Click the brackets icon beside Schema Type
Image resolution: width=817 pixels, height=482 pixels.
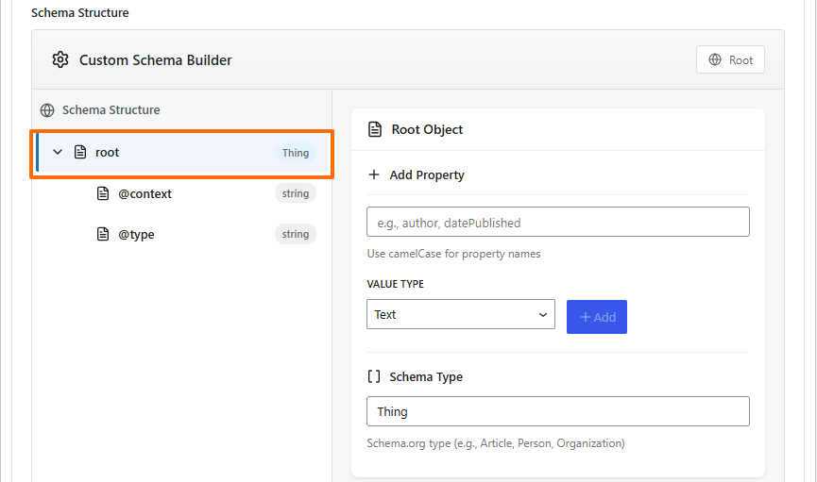(x=374, y=376)
